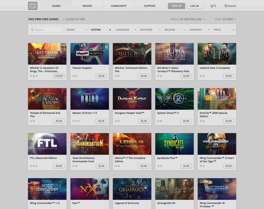Click the Clear Filters link
The height and width of the screenshot is (209, 264).
click(75, 19)
